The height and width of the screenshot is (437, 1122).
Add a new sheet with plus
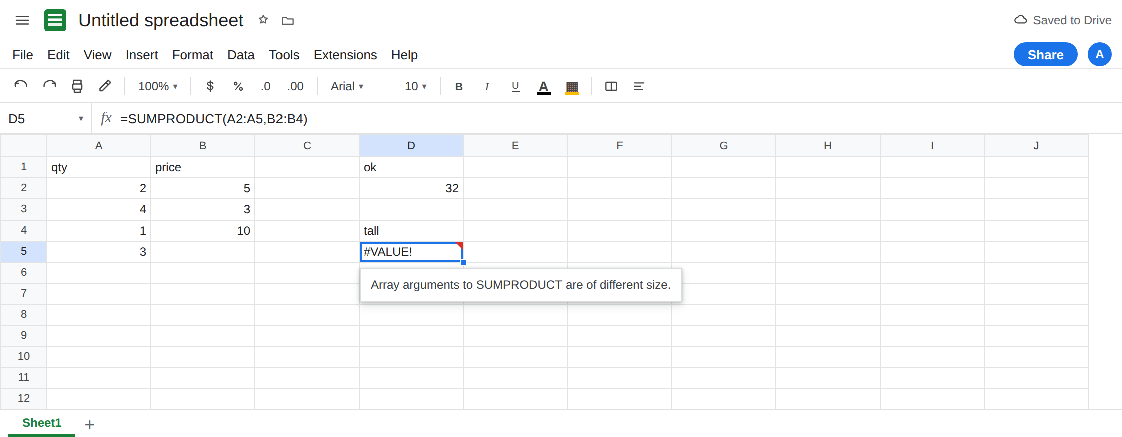[x=90, y=425]
